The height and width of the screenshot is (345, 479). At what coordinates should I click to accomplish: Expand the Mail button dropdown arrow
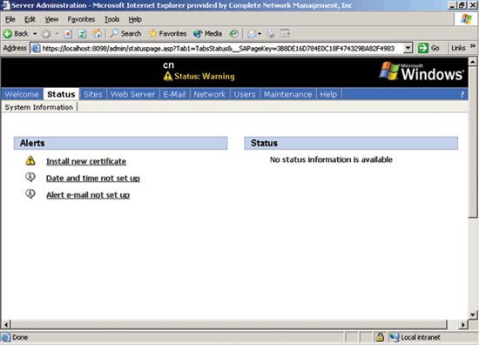pyautogui.click(x=260, y=34)
